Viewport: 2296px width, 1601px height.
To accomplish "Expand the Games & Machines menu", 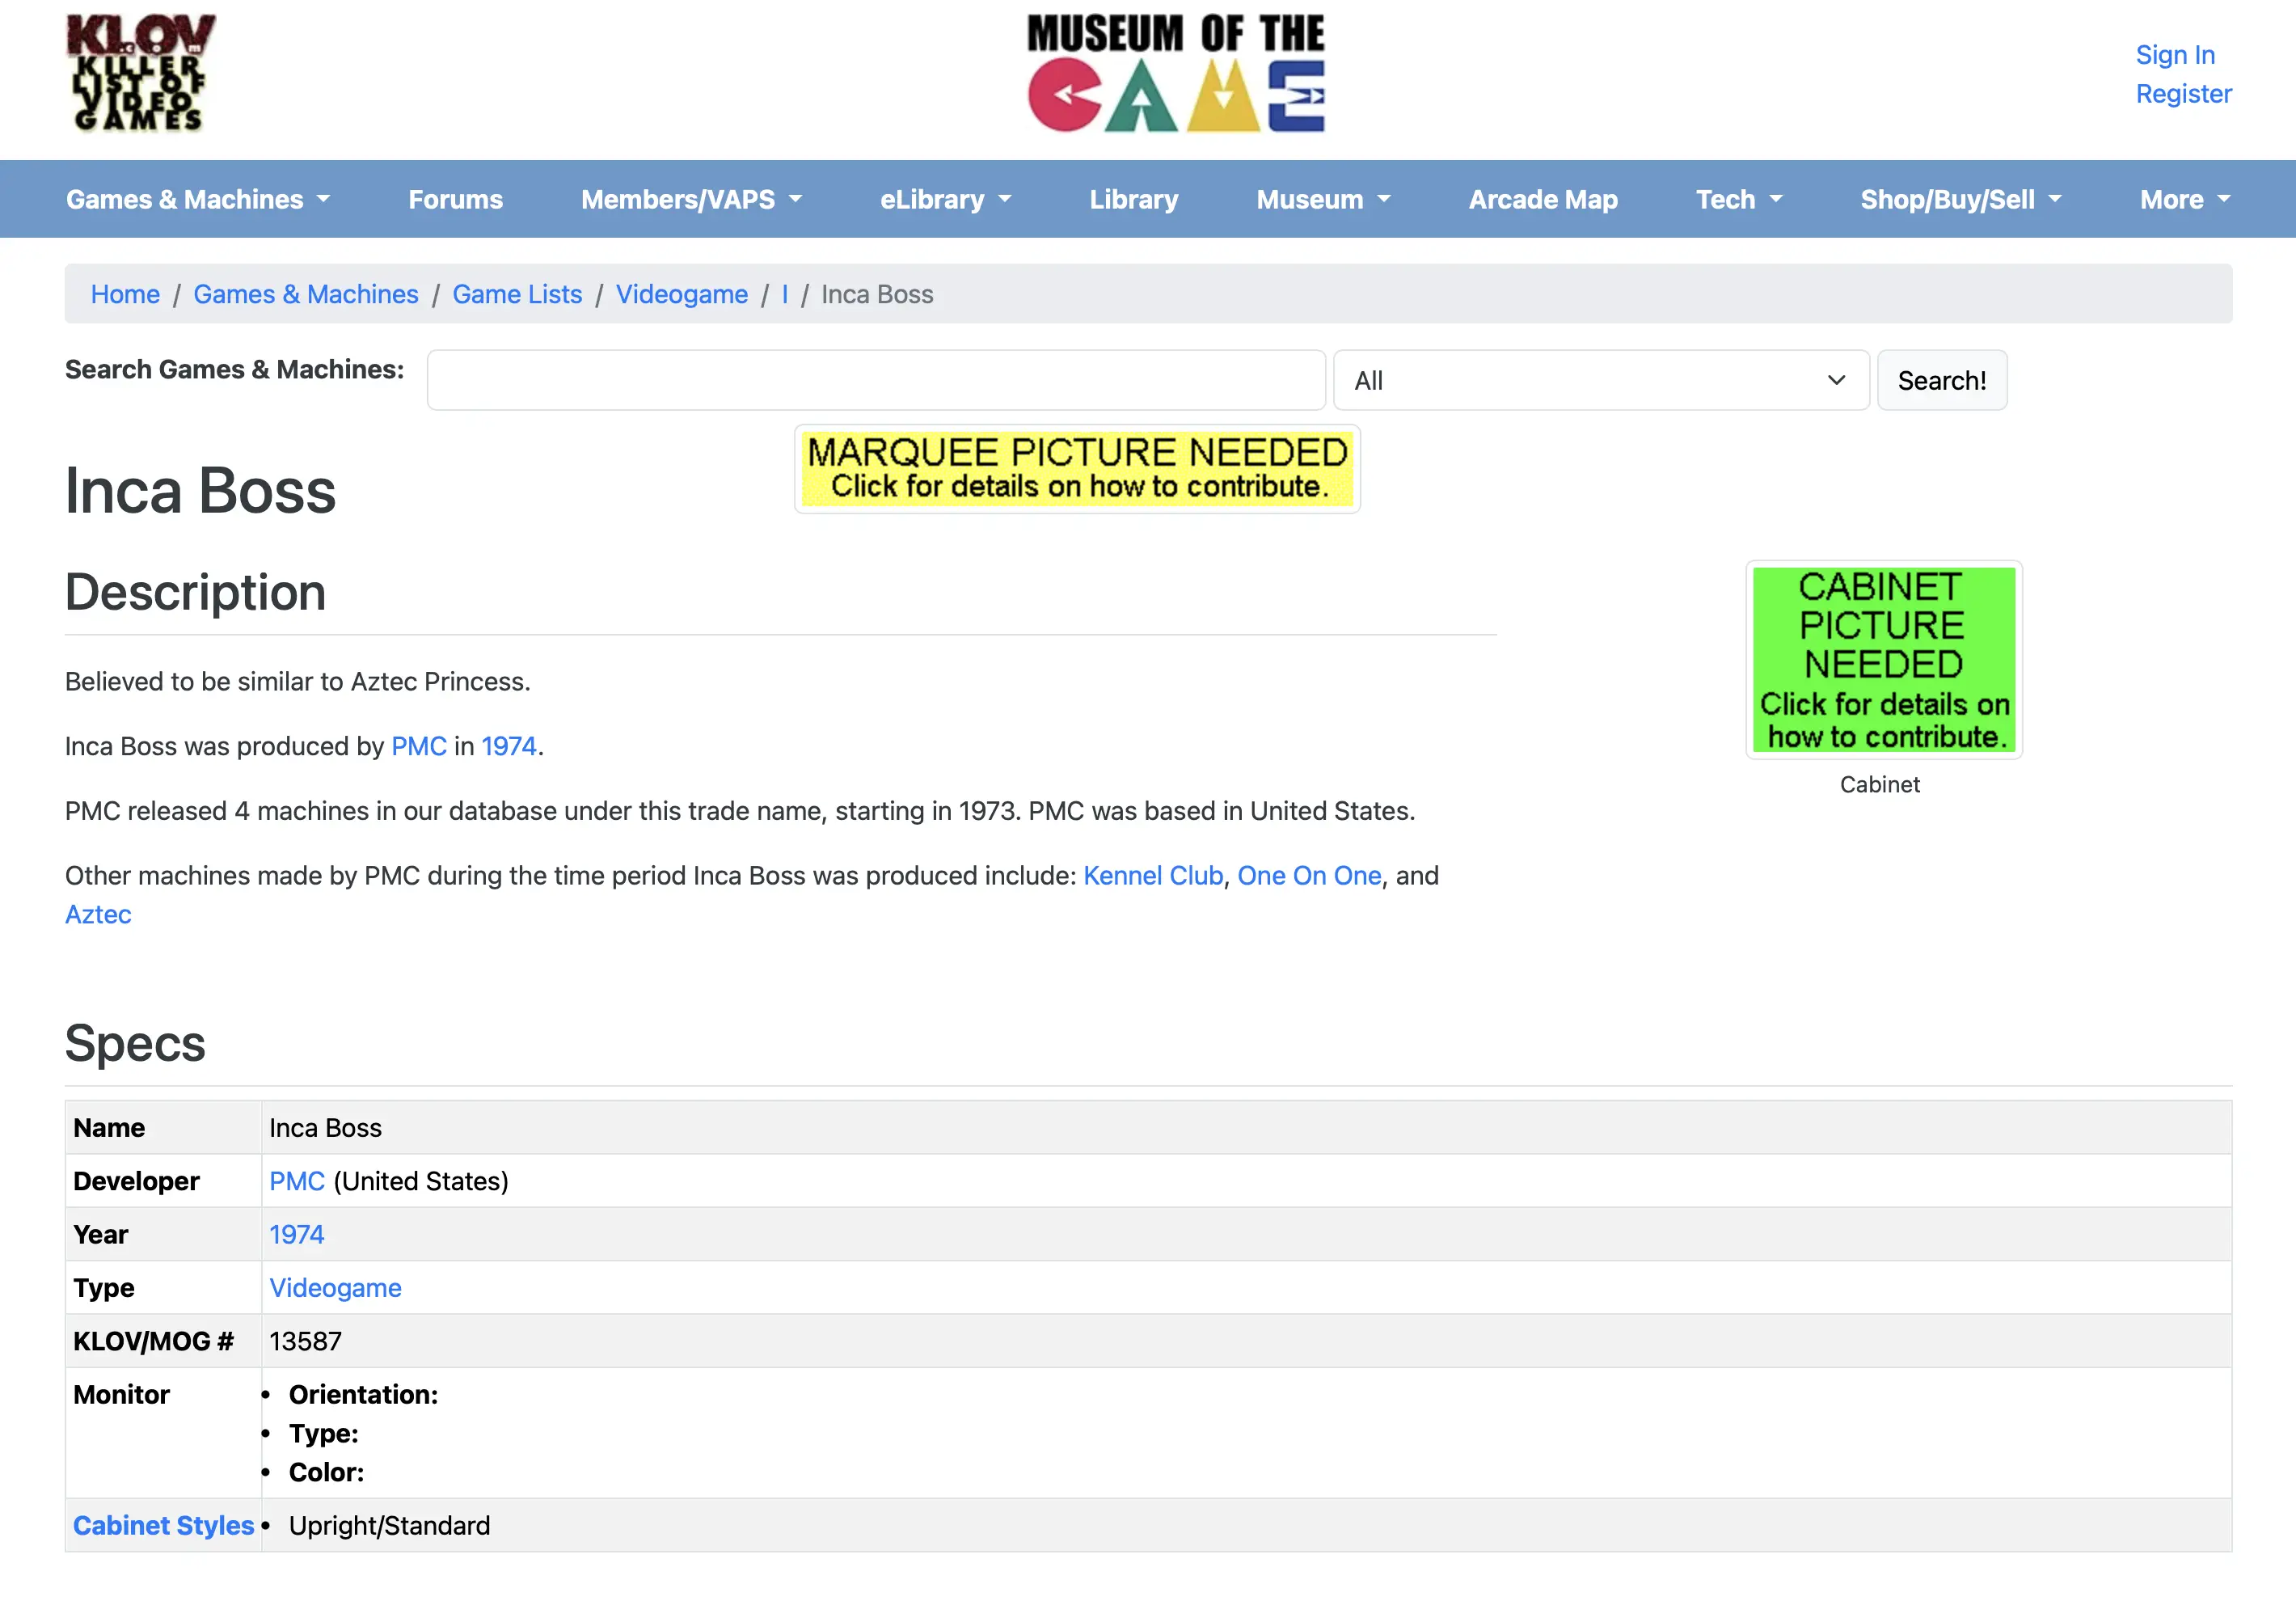I will coord(198,199).
